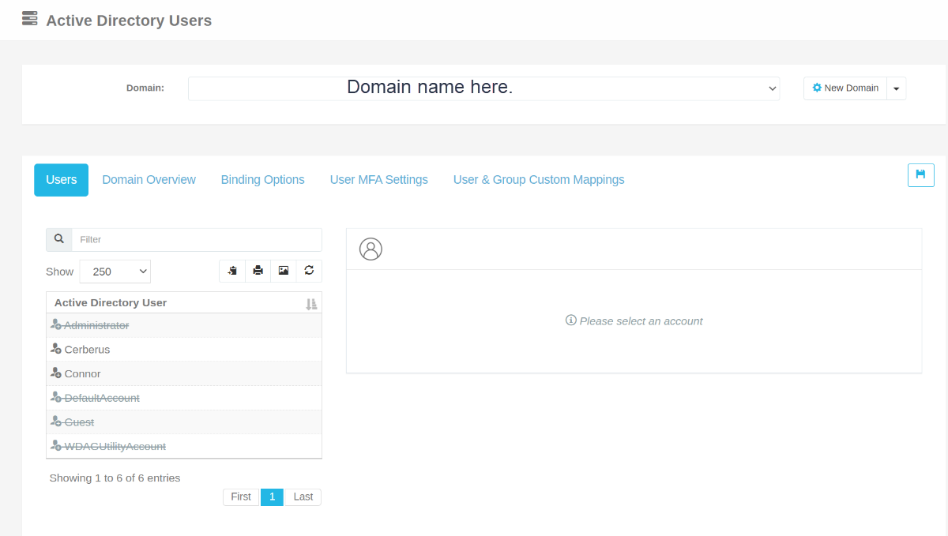The image size is (948, 536).
Task: Click the magnifier search icon beside Filter
Action: (59, 239)
